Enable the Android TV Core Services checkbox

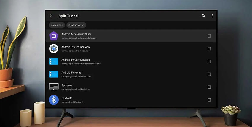[x=209, y=61]
